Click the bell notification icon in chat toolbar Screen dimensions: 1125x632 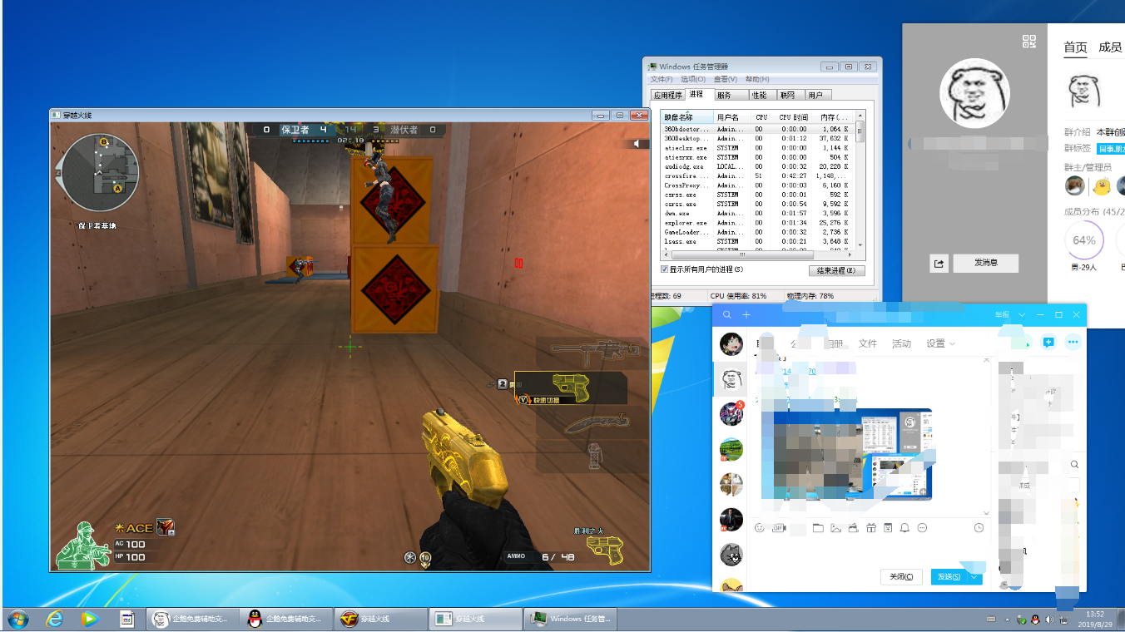(x=904, y=528)
